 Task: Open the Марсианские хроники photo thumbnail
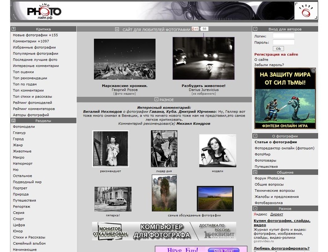point(125,59)
